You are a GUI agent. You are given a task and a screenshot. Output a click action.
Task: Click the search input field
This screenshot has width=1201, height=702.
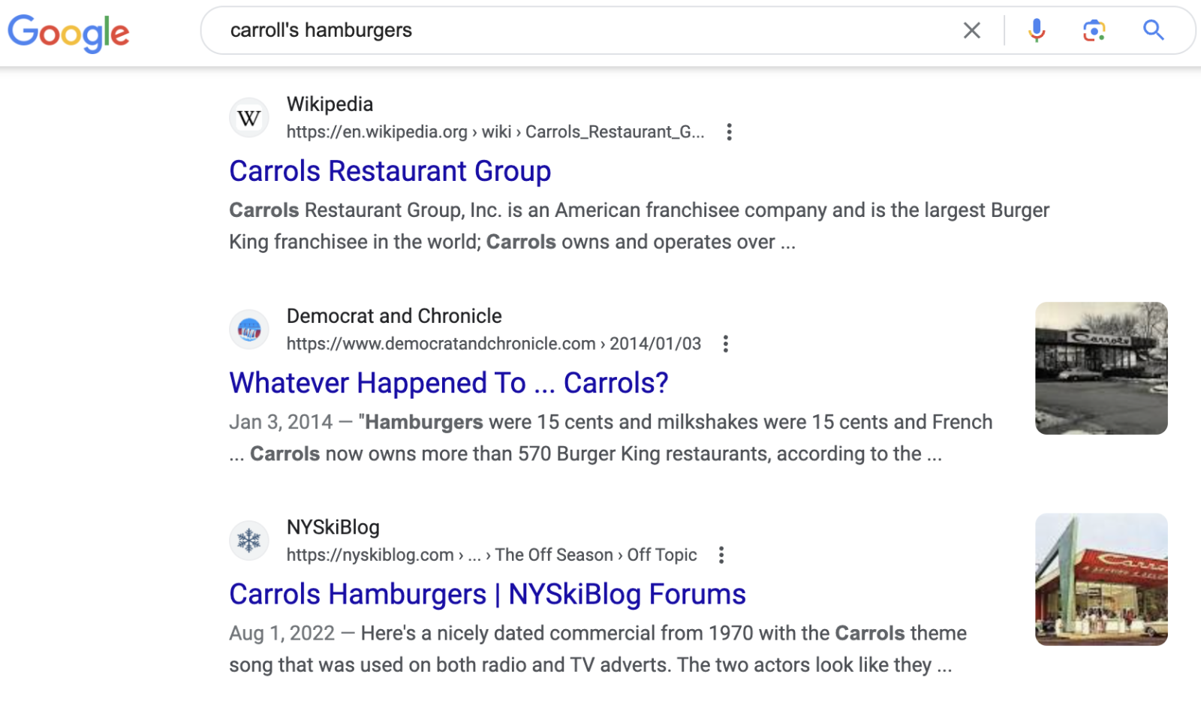(585, 31)
